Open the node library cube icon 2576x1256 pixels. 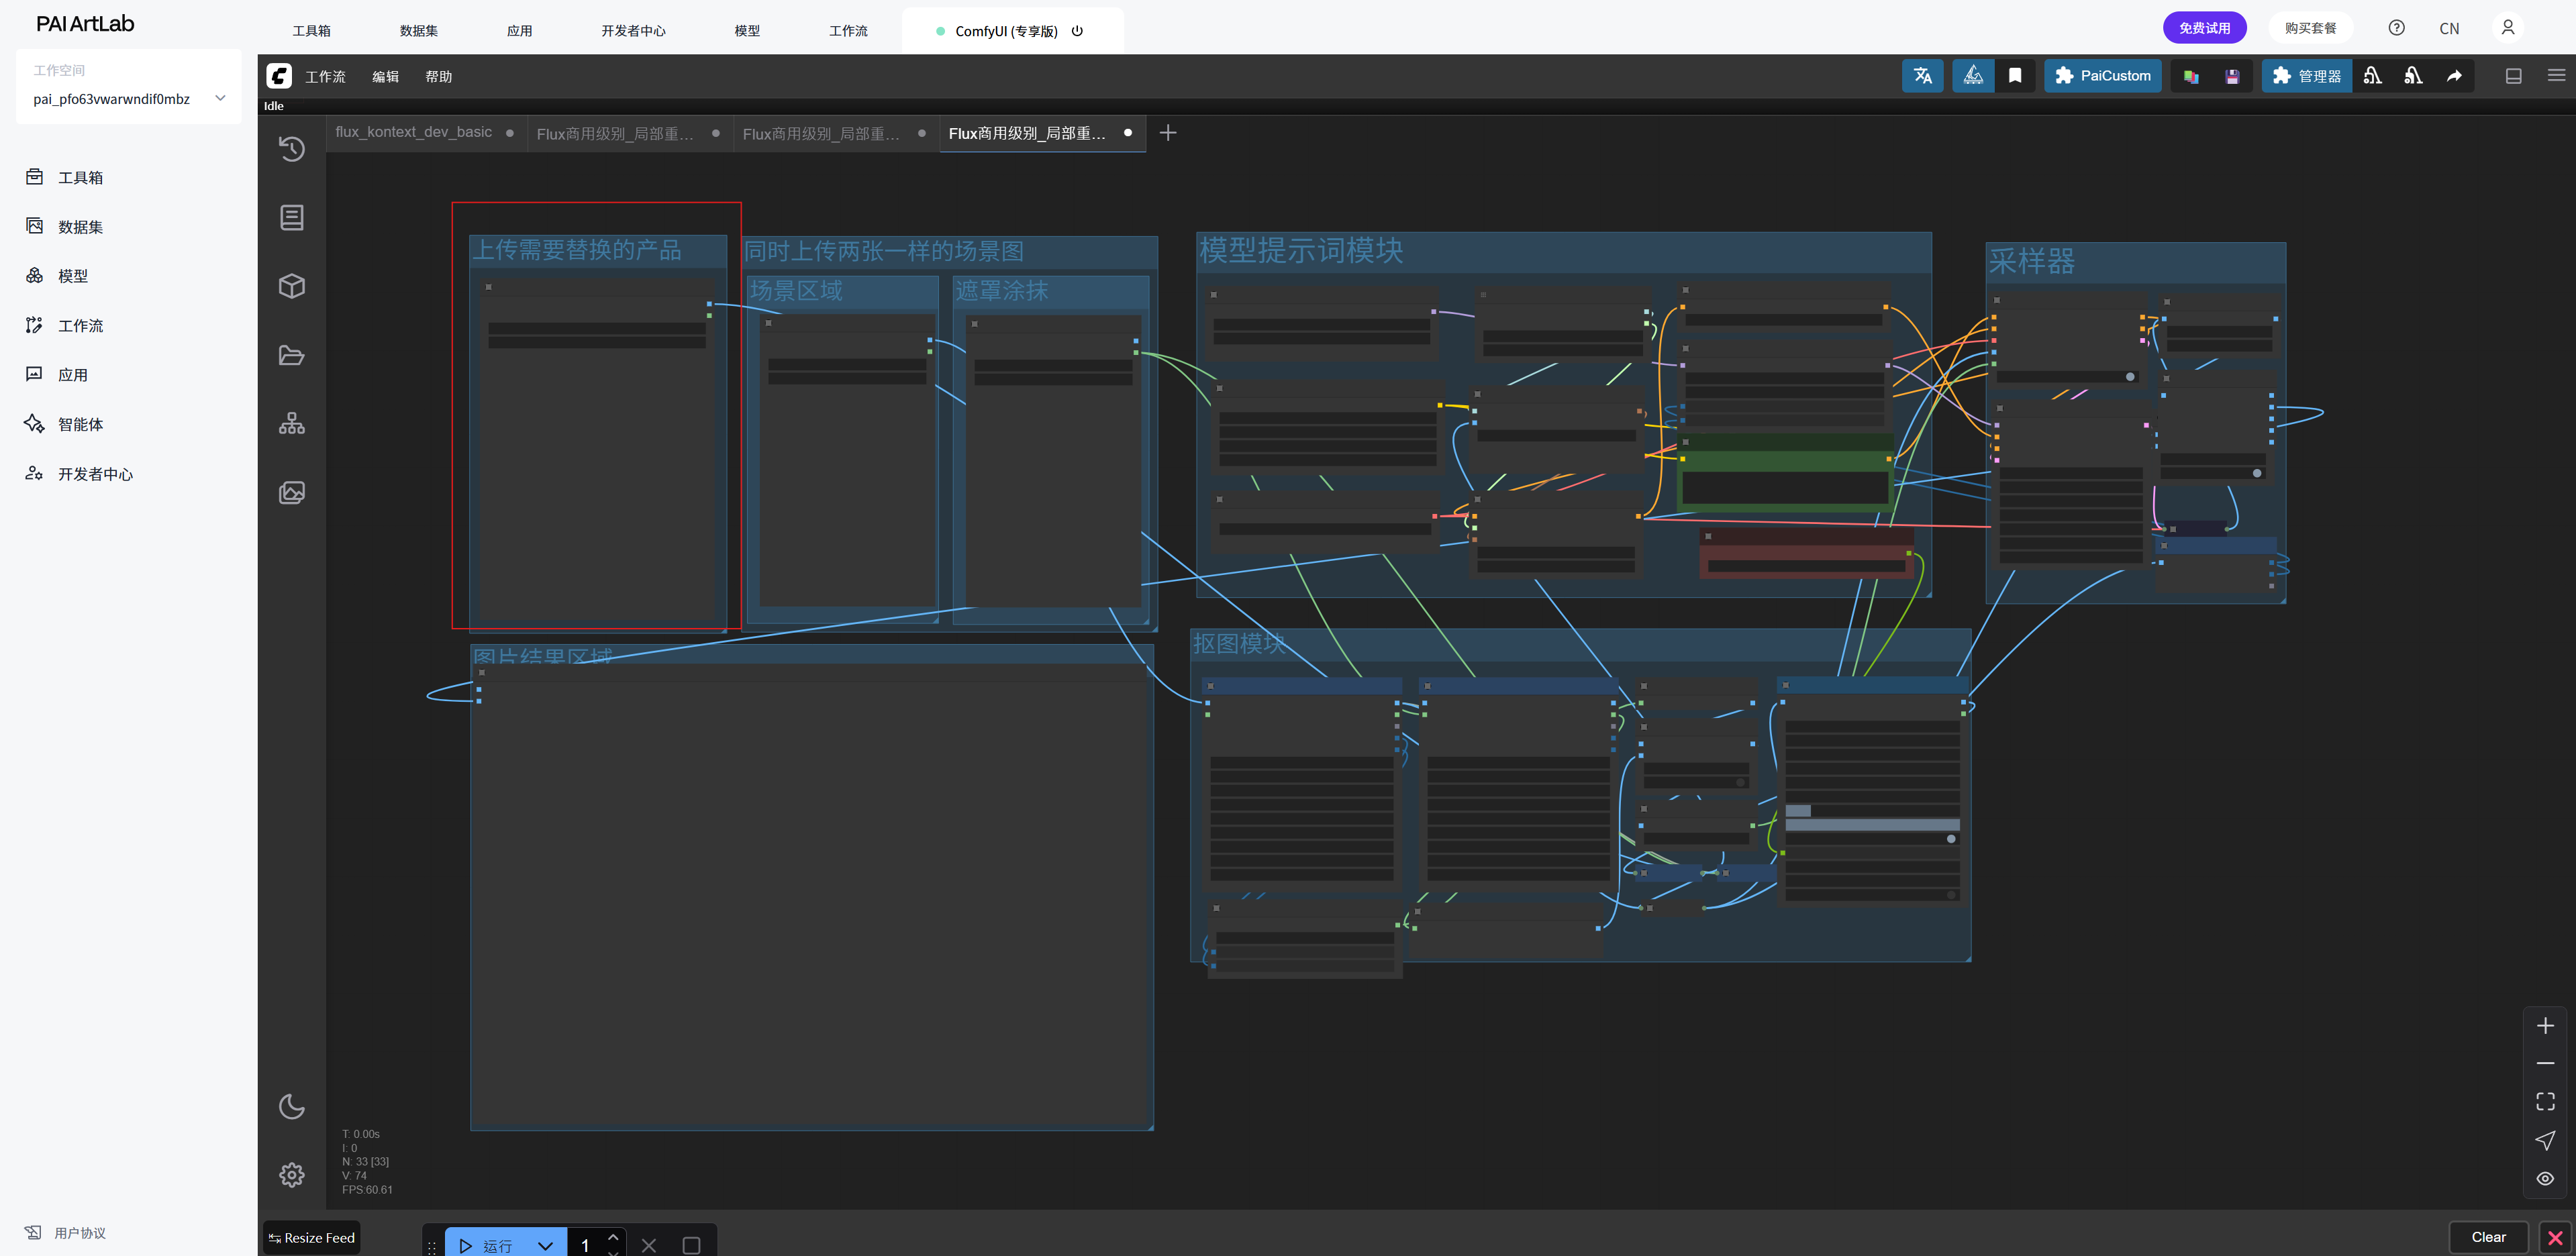(291, 286)
